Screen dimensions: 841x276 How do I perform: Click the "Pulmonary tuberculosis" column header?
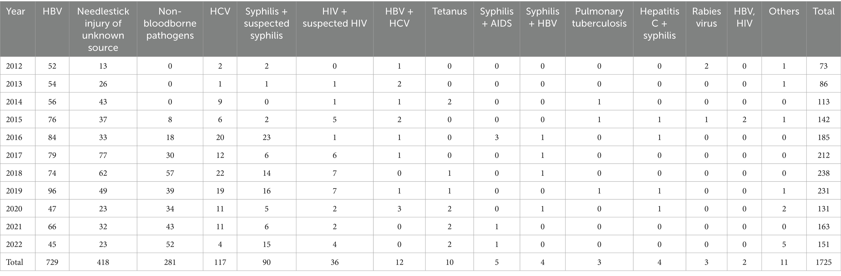[599, 17]
